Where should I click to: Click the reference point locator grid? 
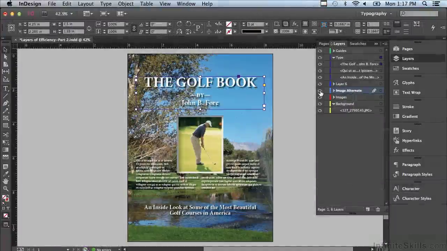11,28
